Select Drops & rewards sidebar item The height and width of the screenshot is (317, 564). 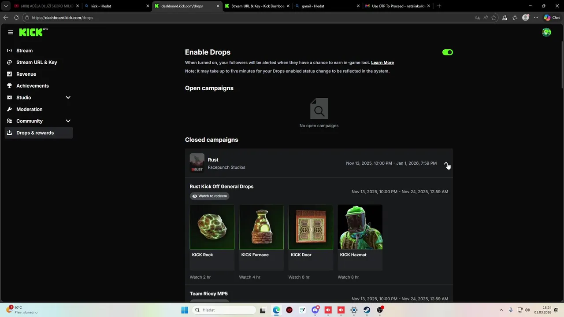click(39, 133)
